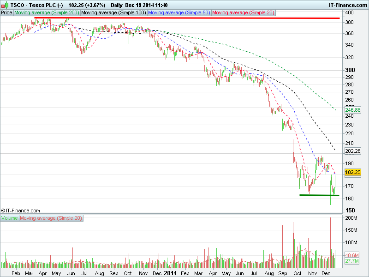The width and height of the screenshot is (369, 277).
Task: Open Moving average (Simple 100) settings label
Action: [x=113, y=13]
